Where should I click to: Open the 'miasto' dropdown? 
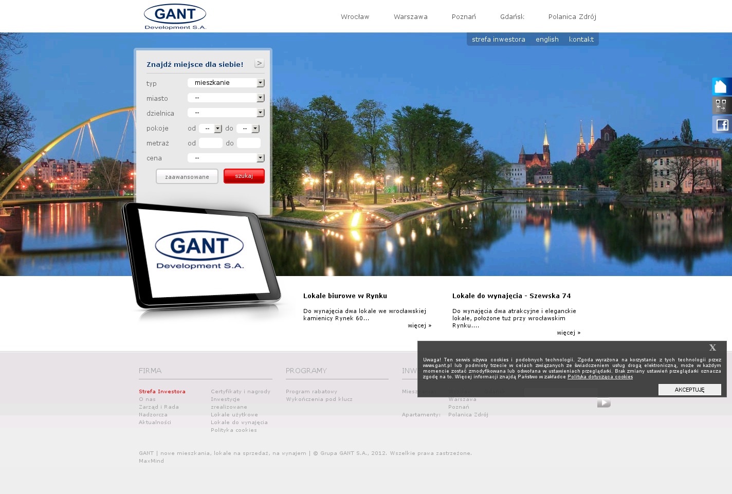click(x=226, y=98)
